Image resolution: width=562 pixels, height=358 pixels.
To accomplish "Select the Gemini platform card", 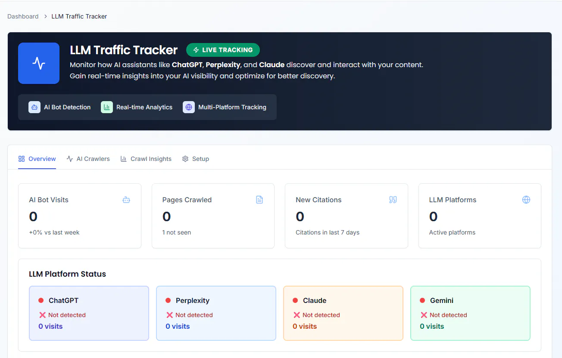I will (470, 313).
